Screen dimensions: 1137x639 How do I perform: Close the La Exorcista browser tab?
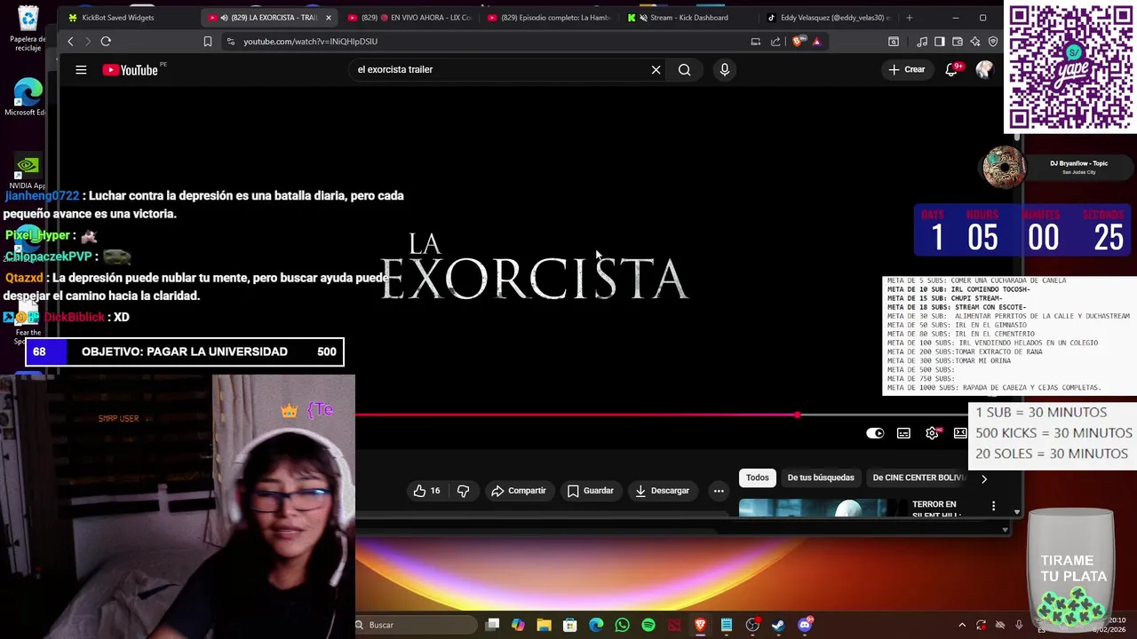[x=328, y=18]
